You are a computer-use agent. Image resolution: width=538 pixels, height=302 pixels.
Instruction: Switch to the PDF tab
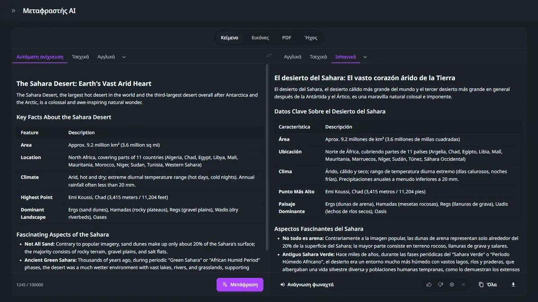coord(286,38)
